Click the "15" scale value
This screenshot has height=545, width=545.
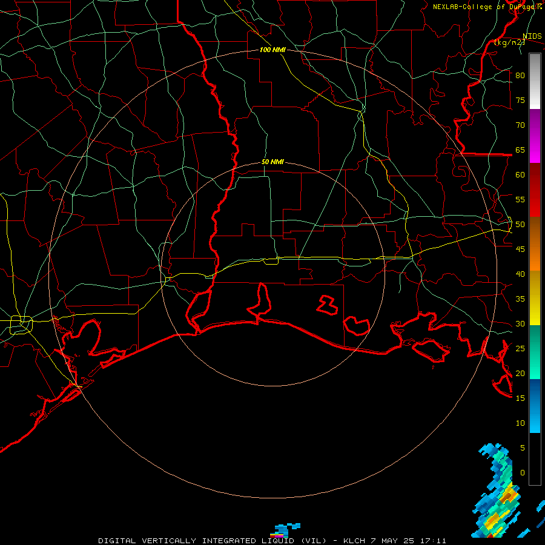(520, 398)
